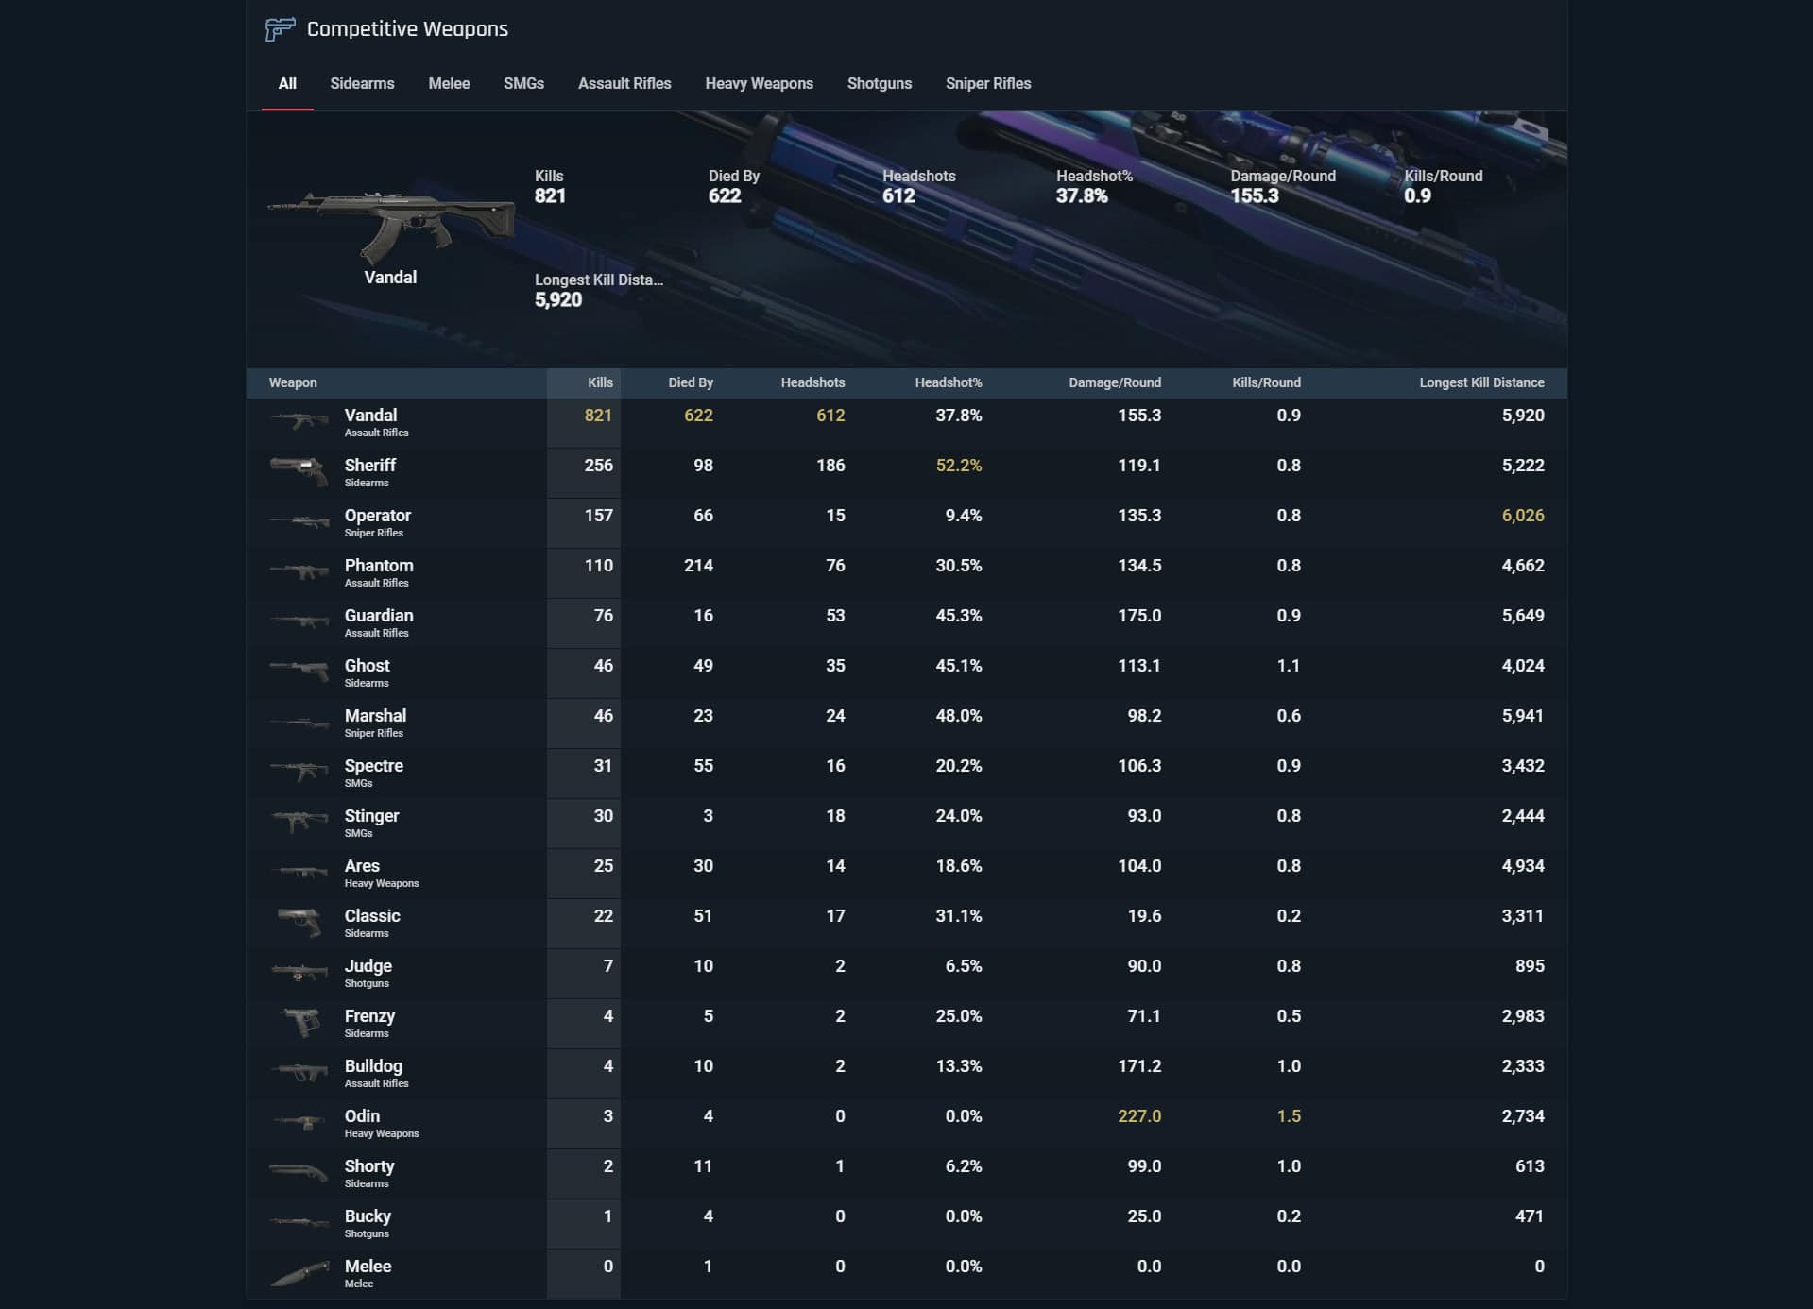
Task: Switch to the Sidearms tab
Action: pos(362,83)
